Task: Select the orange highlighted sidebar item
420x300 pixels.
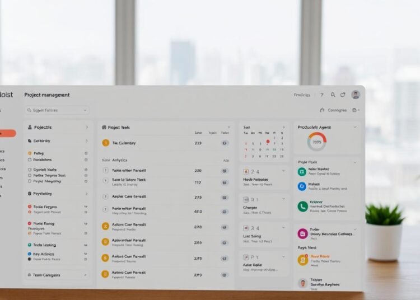Action: 8,133
